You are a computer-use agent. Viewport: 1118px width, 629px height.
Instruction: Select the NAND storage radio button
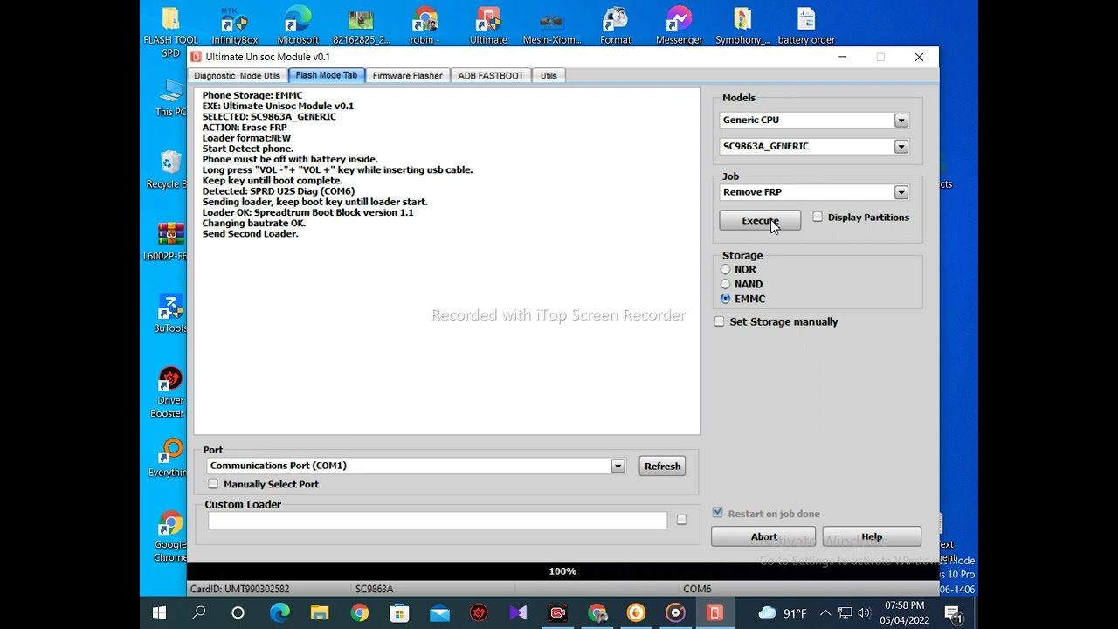click(725, 284)
